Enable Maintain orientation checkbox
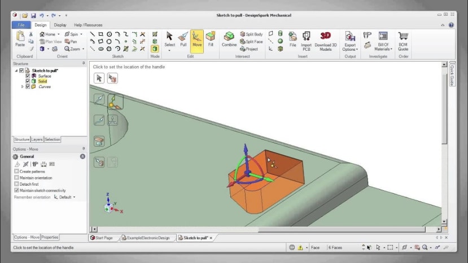The image size is (468, 263). coord(16,178)
